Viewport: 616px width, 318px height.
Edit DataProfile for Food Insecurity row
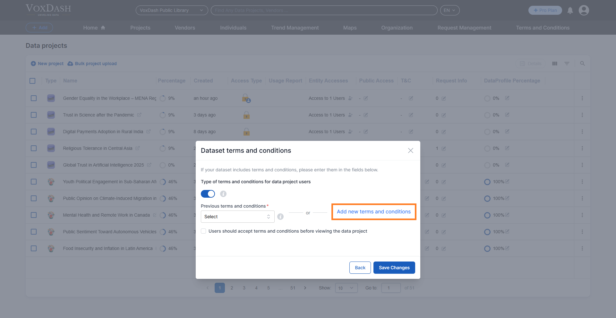507,248
